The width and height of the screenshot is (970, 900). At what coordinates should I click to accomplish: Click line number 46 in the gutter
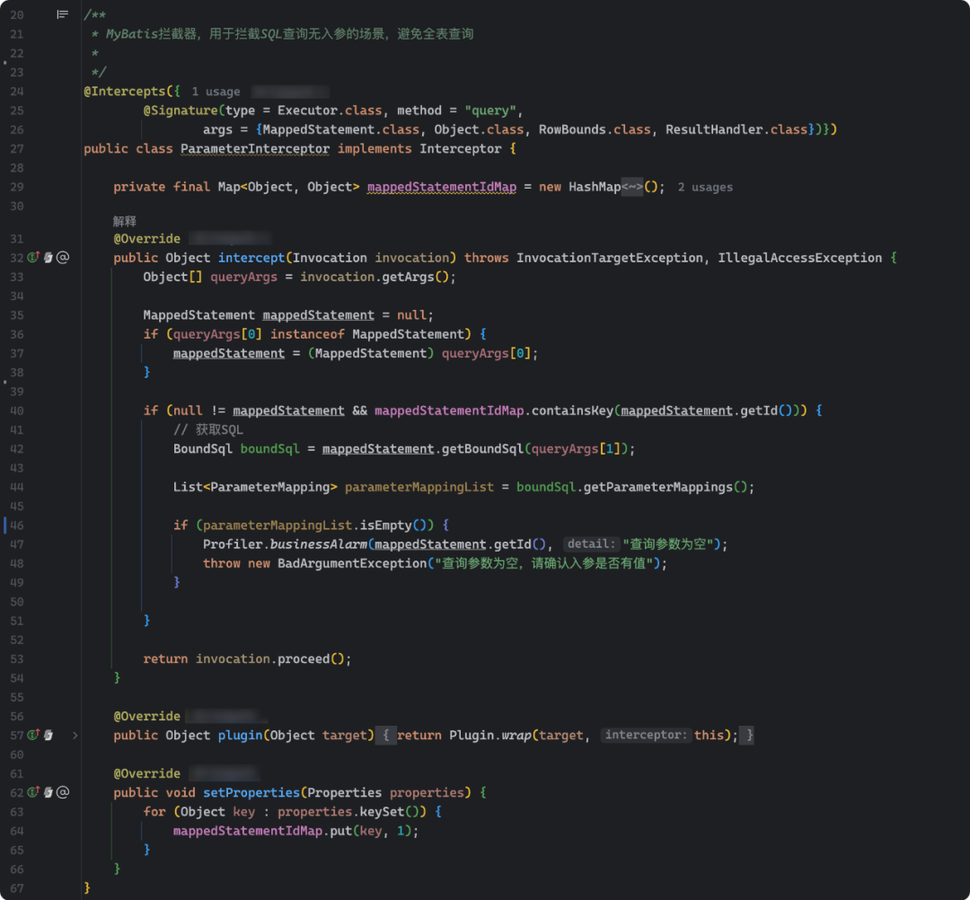[x=17, y=525]
